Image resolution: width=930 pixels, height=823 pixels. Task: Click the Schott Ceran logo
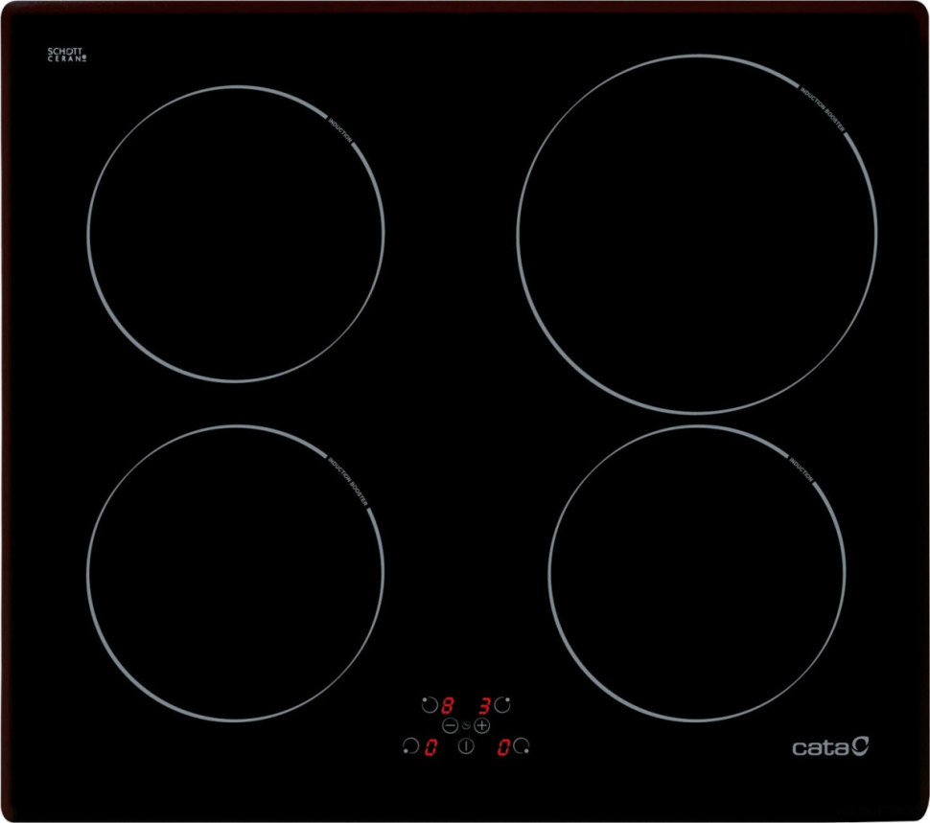67,55
